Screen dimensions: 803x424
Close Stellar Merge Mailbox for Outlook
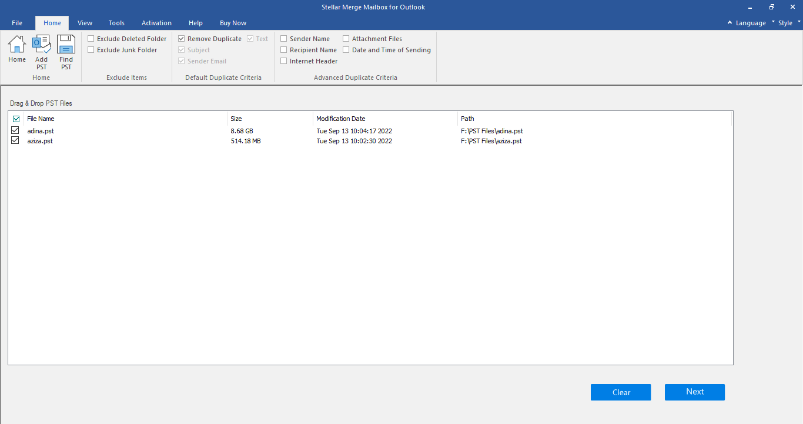[792, 7]
